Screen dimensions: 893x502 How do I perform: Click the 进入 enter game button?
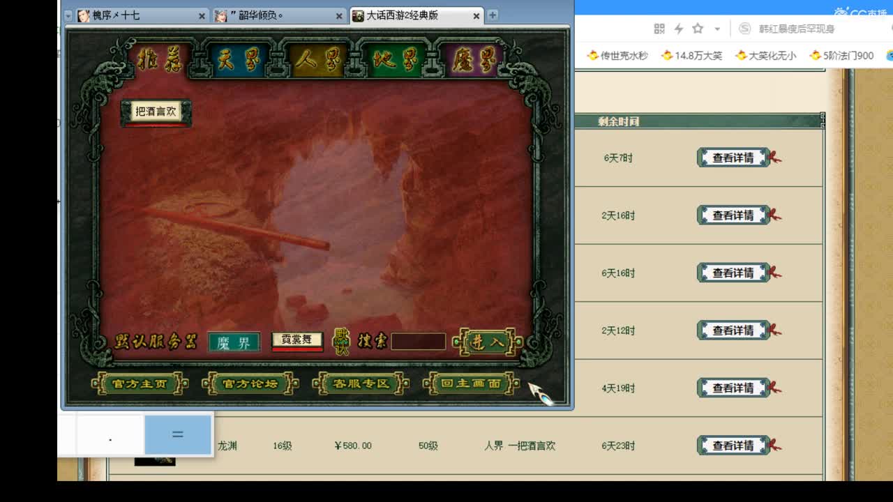488,342
